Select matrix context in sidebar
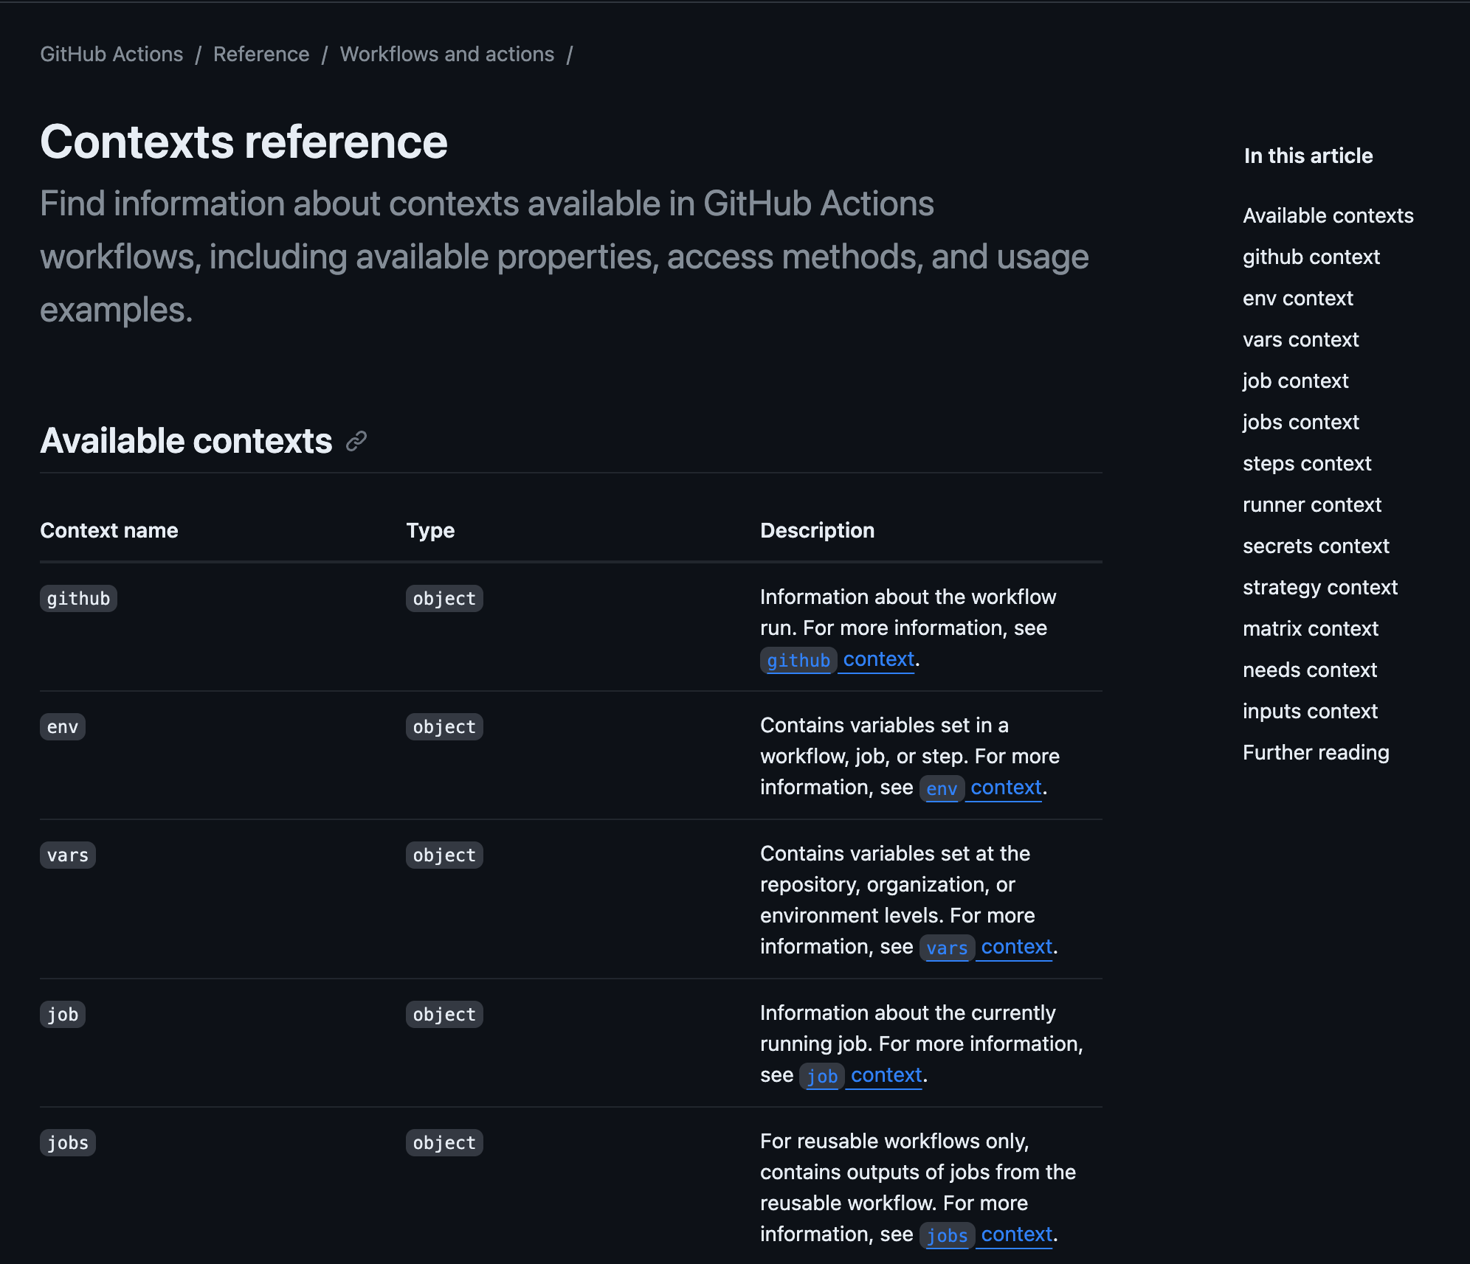 point(1310,628)
